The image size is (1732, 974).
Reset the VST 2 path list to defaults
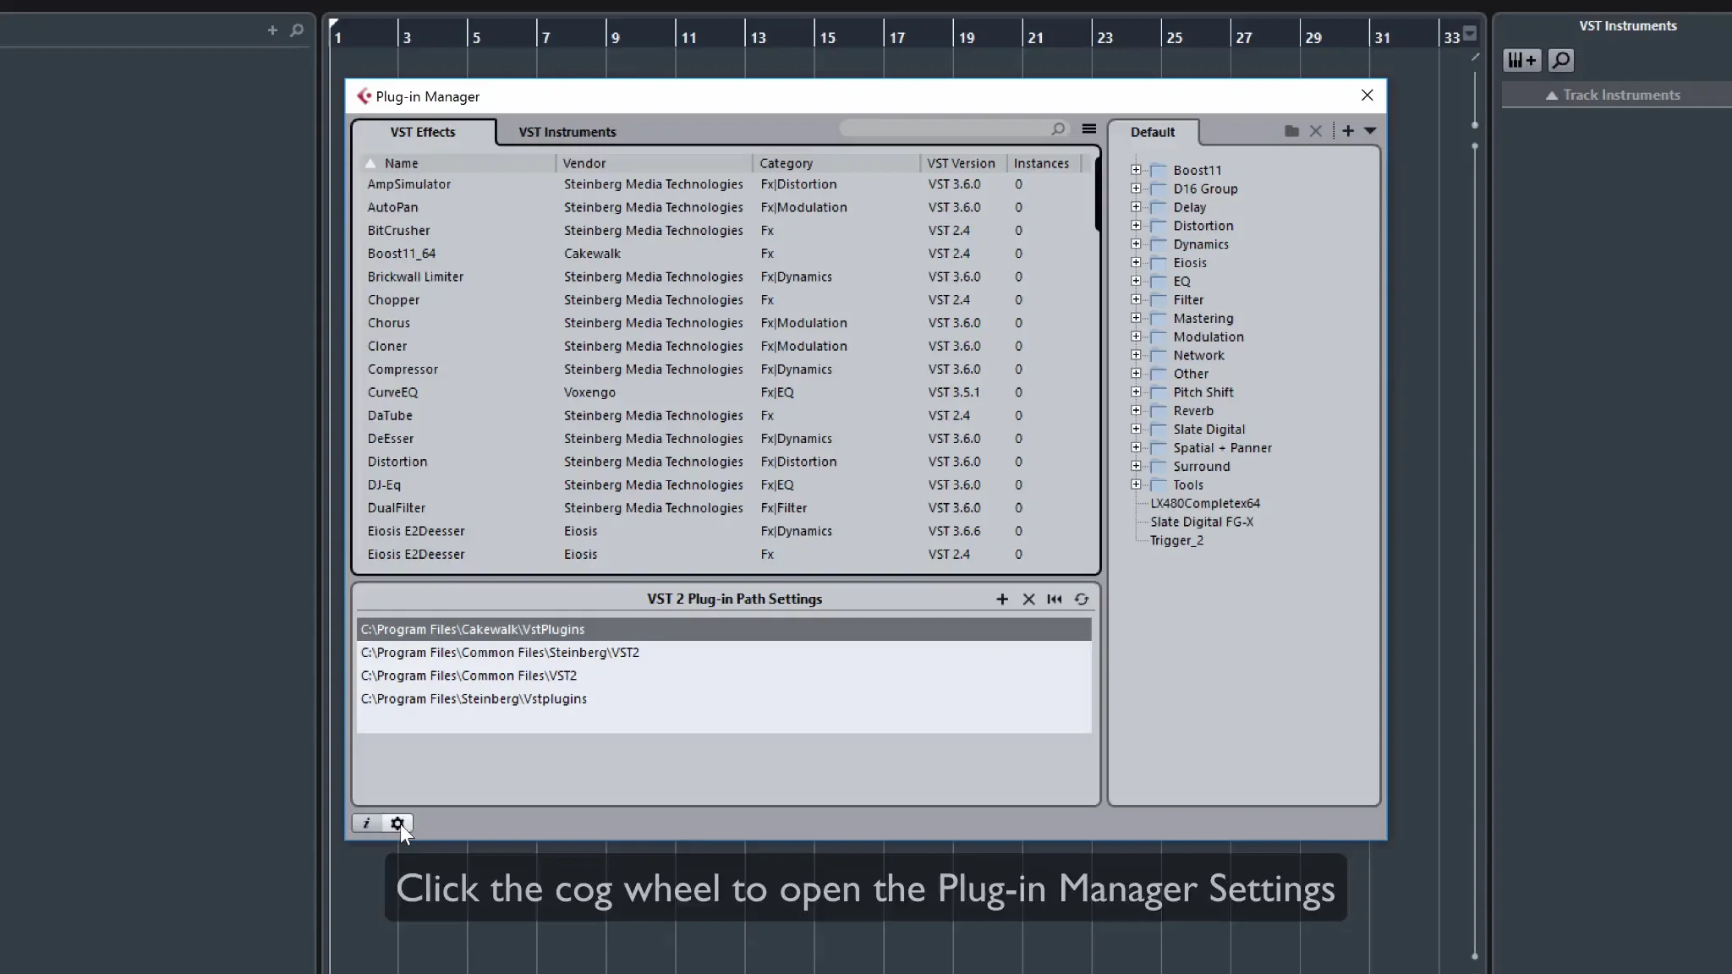[1055, 599]
